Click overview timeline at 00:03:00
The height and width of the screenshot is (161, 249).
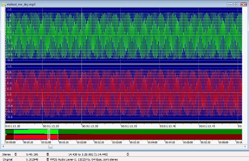[117, 142]
